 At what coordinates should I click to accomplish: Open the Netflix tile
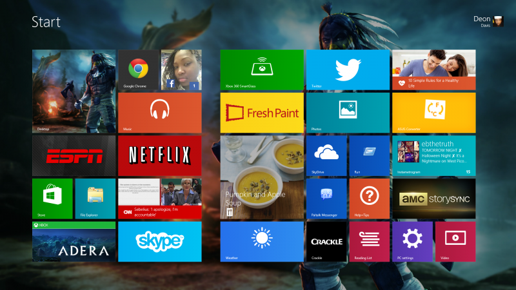click(160, 155)
